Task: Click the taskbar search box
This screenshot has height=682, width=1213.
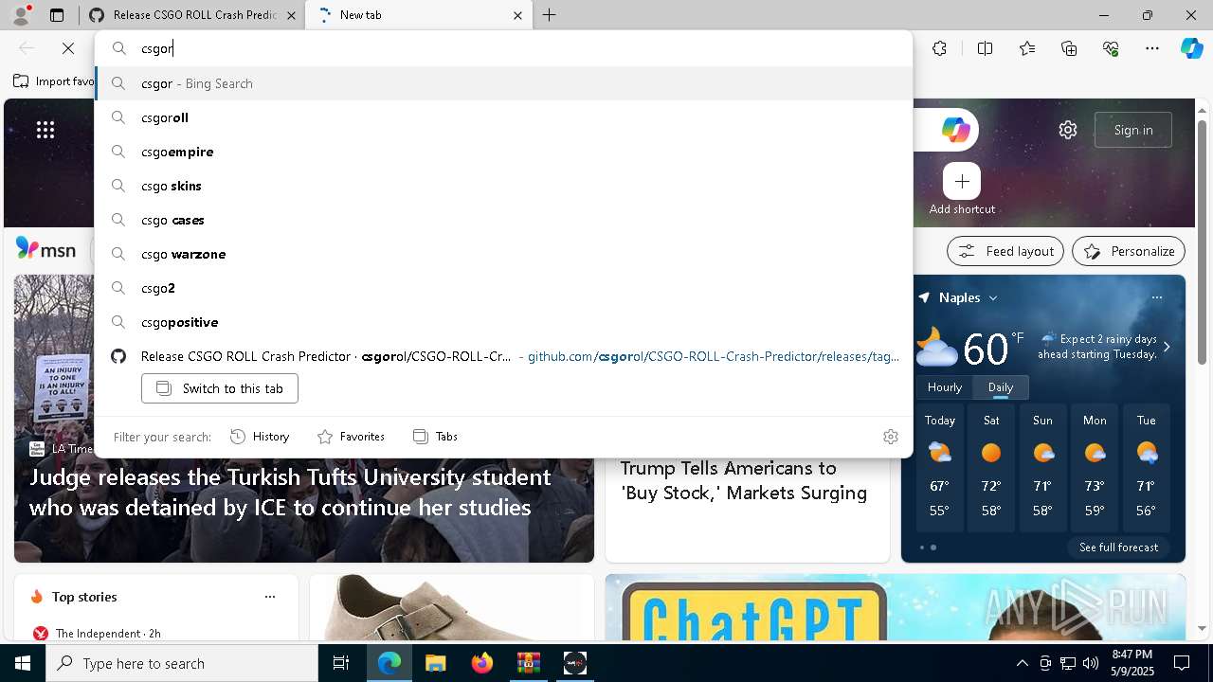Action: tap(182, 663)
